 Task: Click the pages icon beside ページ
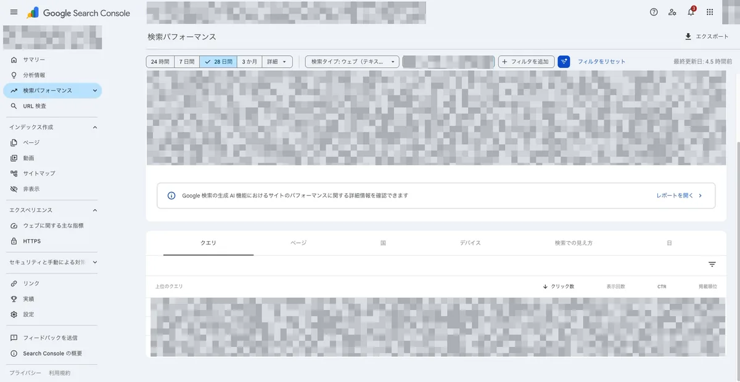point(14,143)
